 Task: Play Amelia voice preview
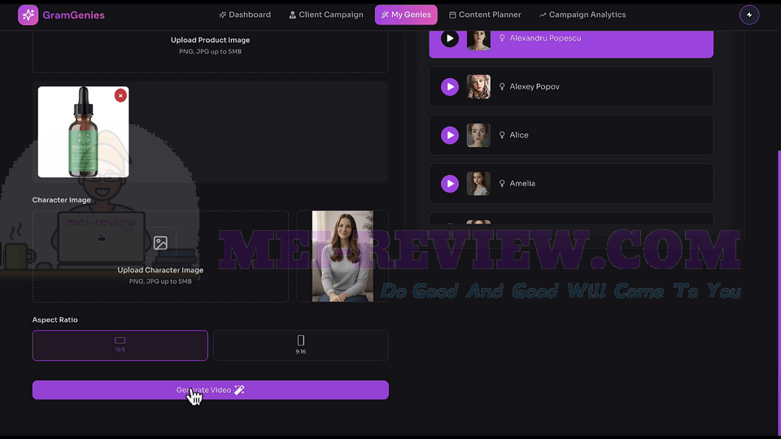point(450,184)
